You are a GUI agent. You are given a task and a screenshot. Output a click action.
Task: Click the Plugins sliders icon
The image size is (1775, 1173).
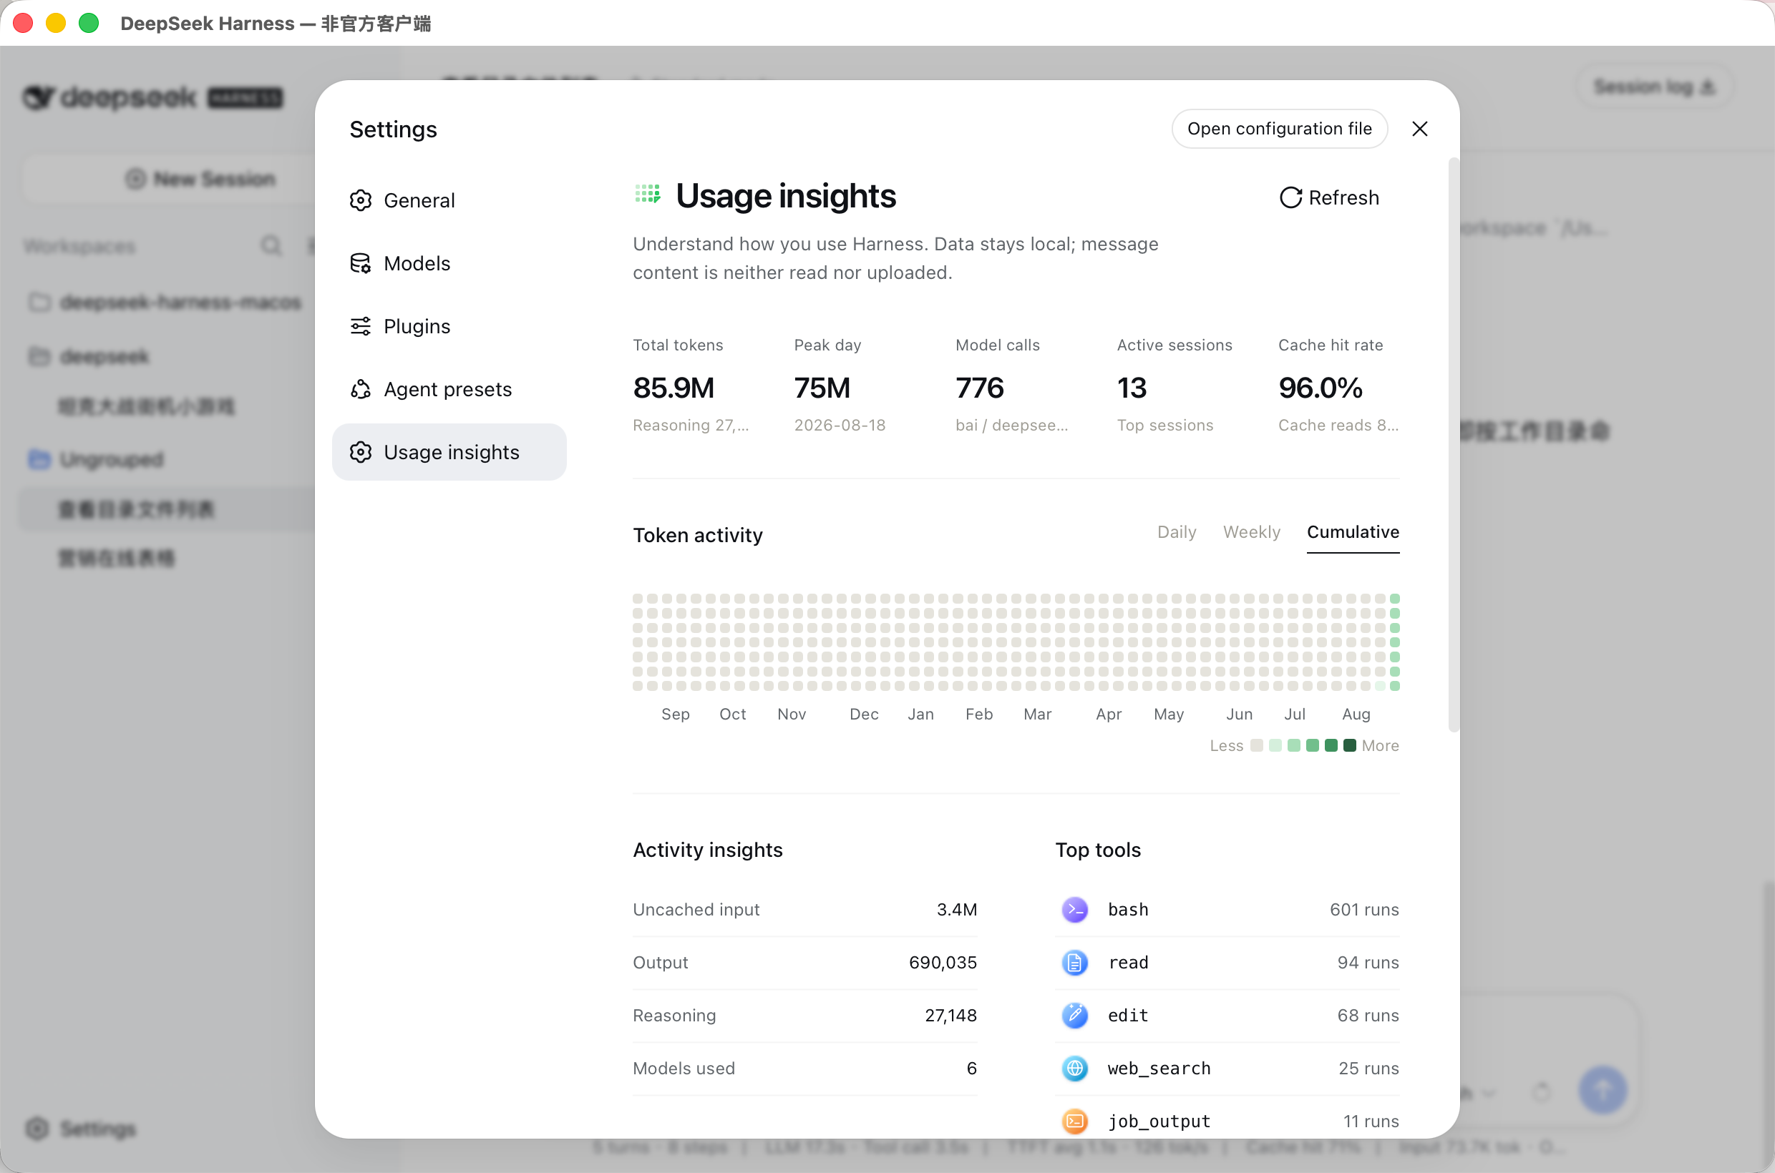click(x=361, y=326)
